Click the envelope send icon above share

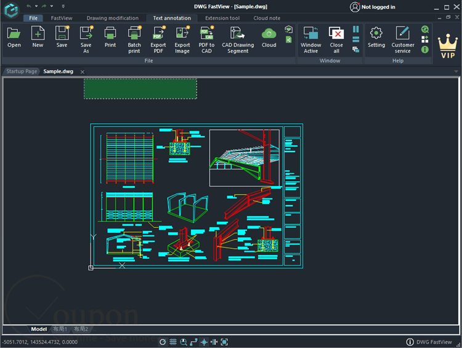[x=289, y=29]
